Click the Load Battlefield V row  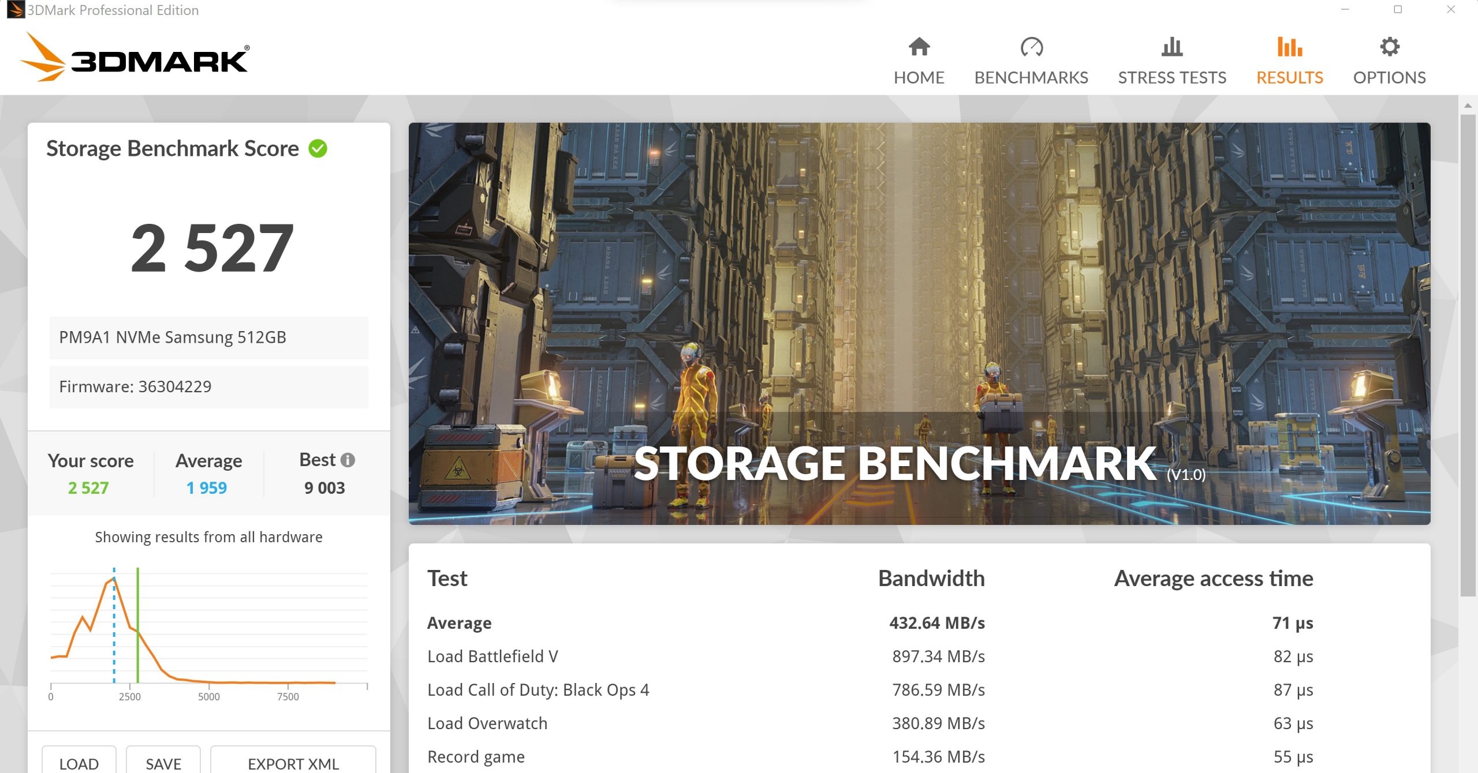[x=870, y=656]
